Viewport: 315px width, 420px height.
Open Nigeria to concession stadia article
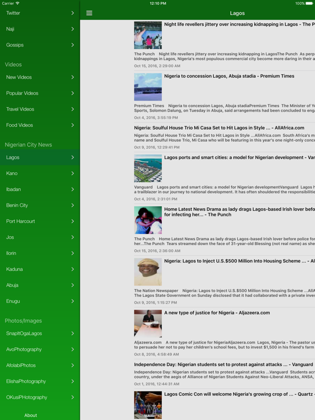(x=224, y=97)
